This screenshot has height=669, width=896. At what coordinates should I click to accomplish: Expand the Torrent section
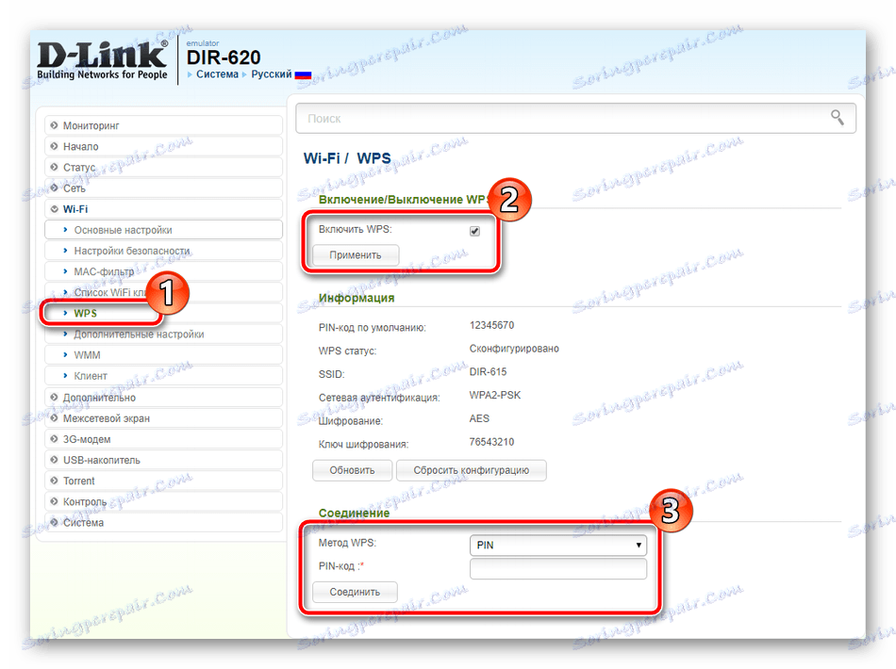tap(163, 481)
